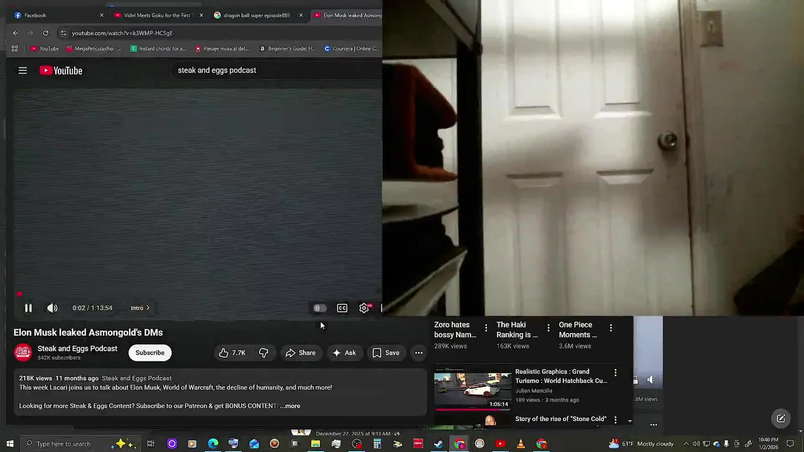Open the YouTube bookmark
Image resolution: width=804 pixels, height=452 pixels.
click(x=45, y=48)
